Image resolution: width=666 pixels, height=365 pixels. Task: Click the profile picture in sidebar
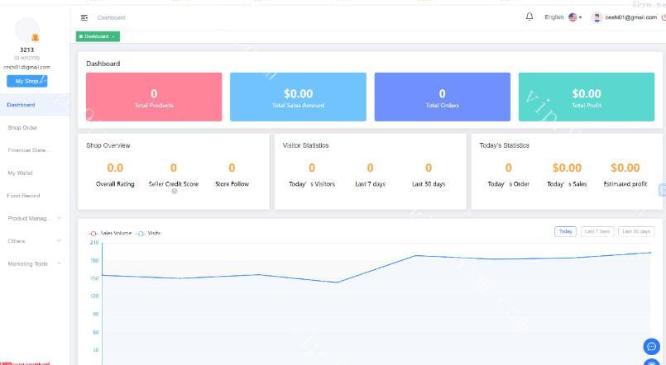[x=27, y=30]
